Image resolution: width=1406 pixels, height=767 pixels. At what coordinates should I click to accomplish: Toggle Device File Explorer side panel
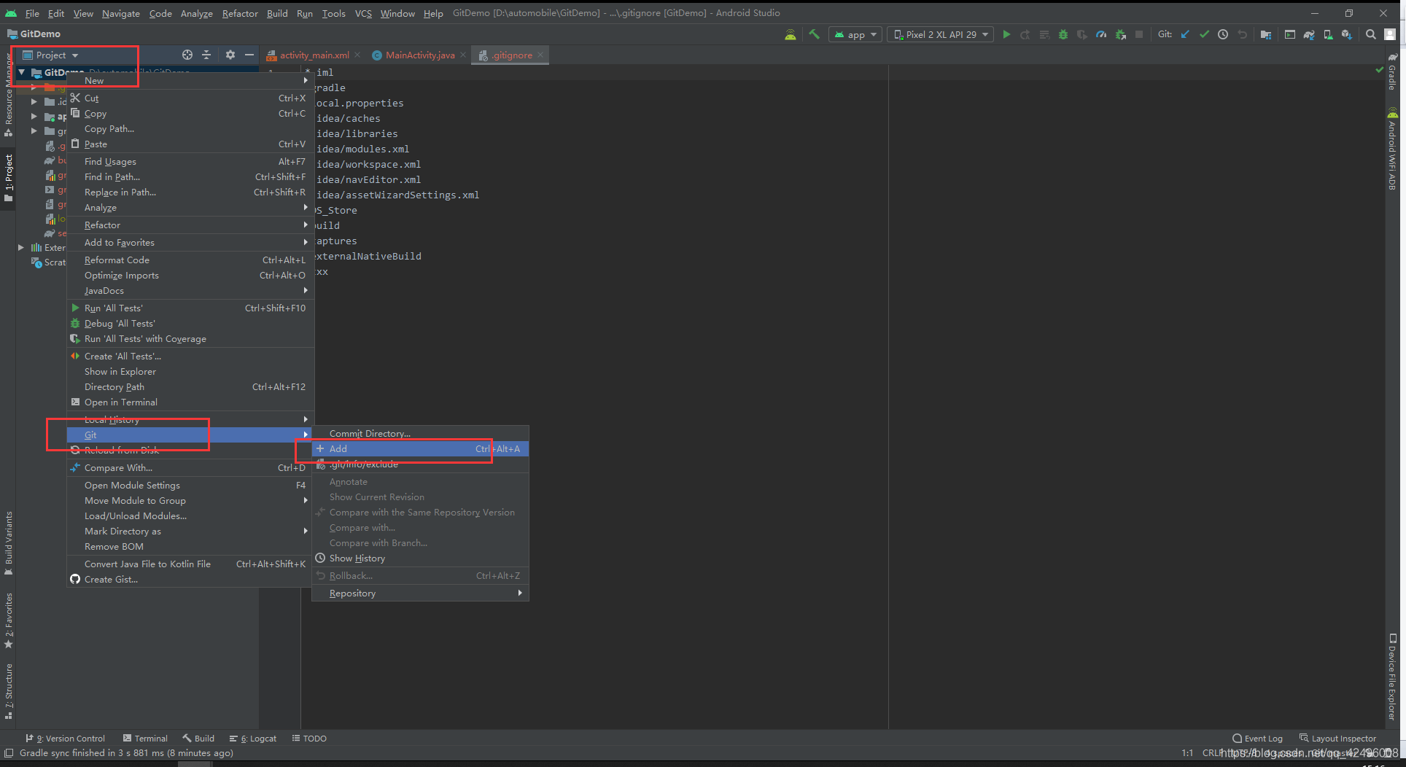coord(1392,677)
